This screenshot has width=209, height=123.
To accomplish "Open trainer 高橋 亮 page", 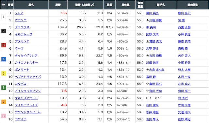I will (183, 48).
